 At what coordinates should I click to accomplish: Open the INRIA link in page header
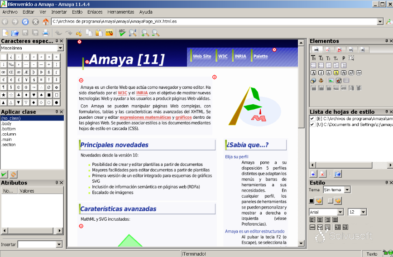click(x=240, y=56)
